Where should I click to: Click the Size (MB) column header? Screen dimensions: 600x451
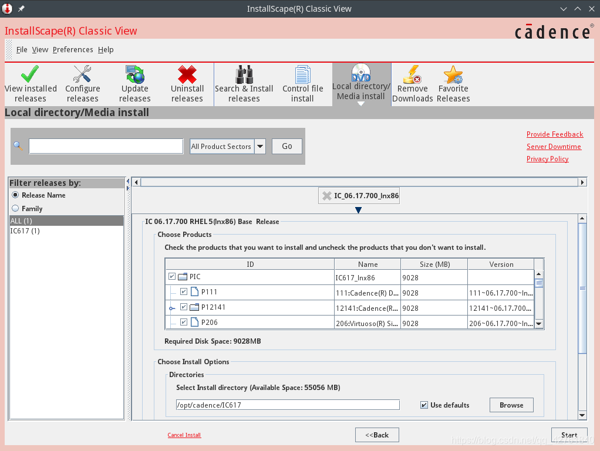point(434,264)
